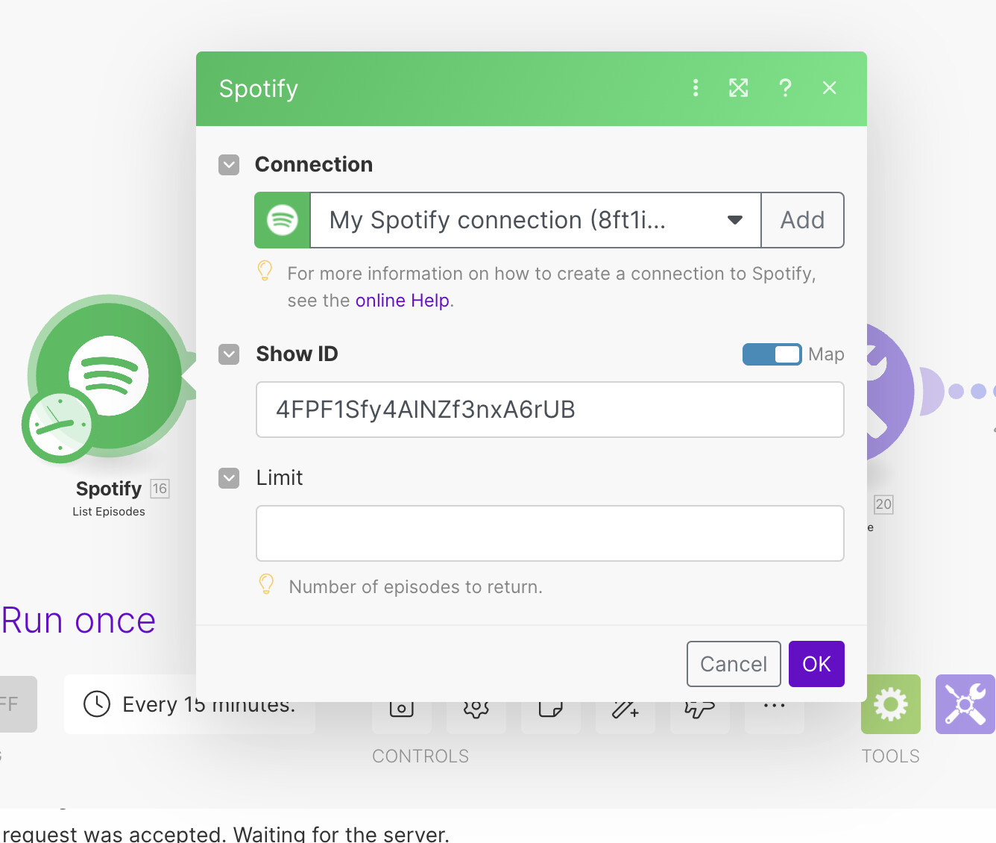Collapse the Show ID section
The image size is (996, 843).
(x=229, y=354)
